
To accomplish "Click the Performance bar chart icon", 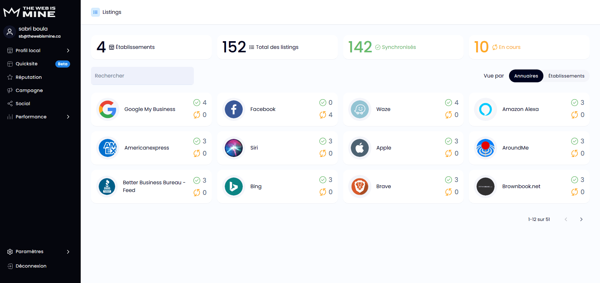I will click(x=10, y=117).
